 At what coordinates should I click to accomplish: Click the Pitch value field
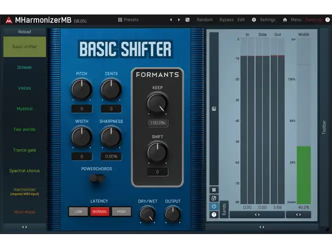[82, 109]
